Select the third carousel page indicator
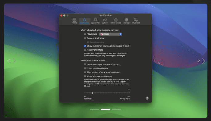This screenshot has height=121, width=211. [116, 109]
